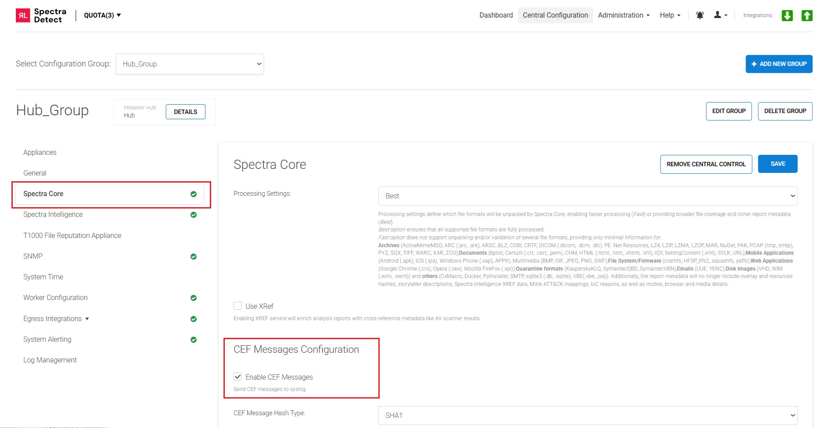
Task: Go to Dashboard
Action: point(496,15)
